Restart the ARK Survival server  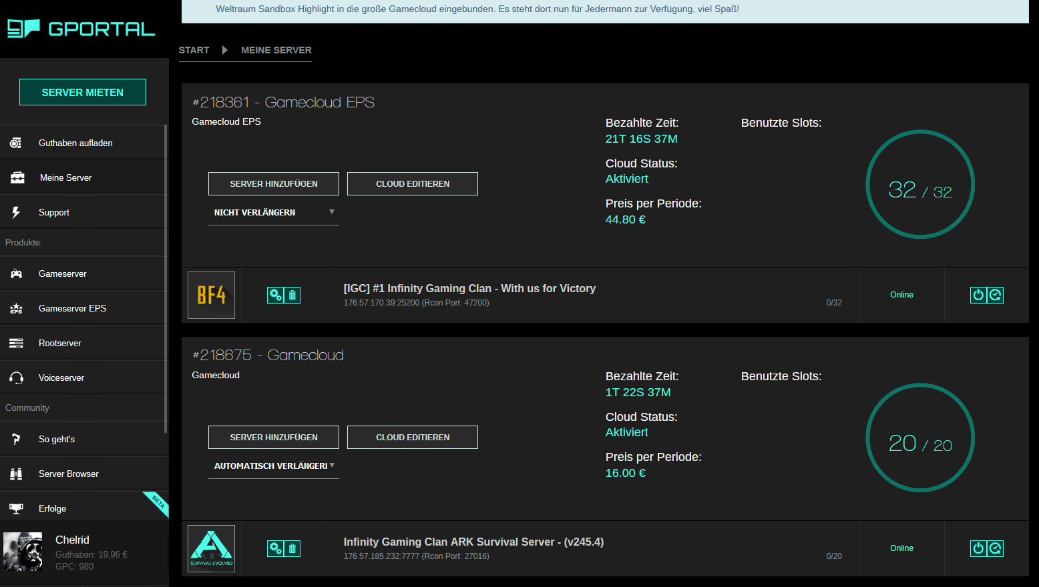(996, 548)
